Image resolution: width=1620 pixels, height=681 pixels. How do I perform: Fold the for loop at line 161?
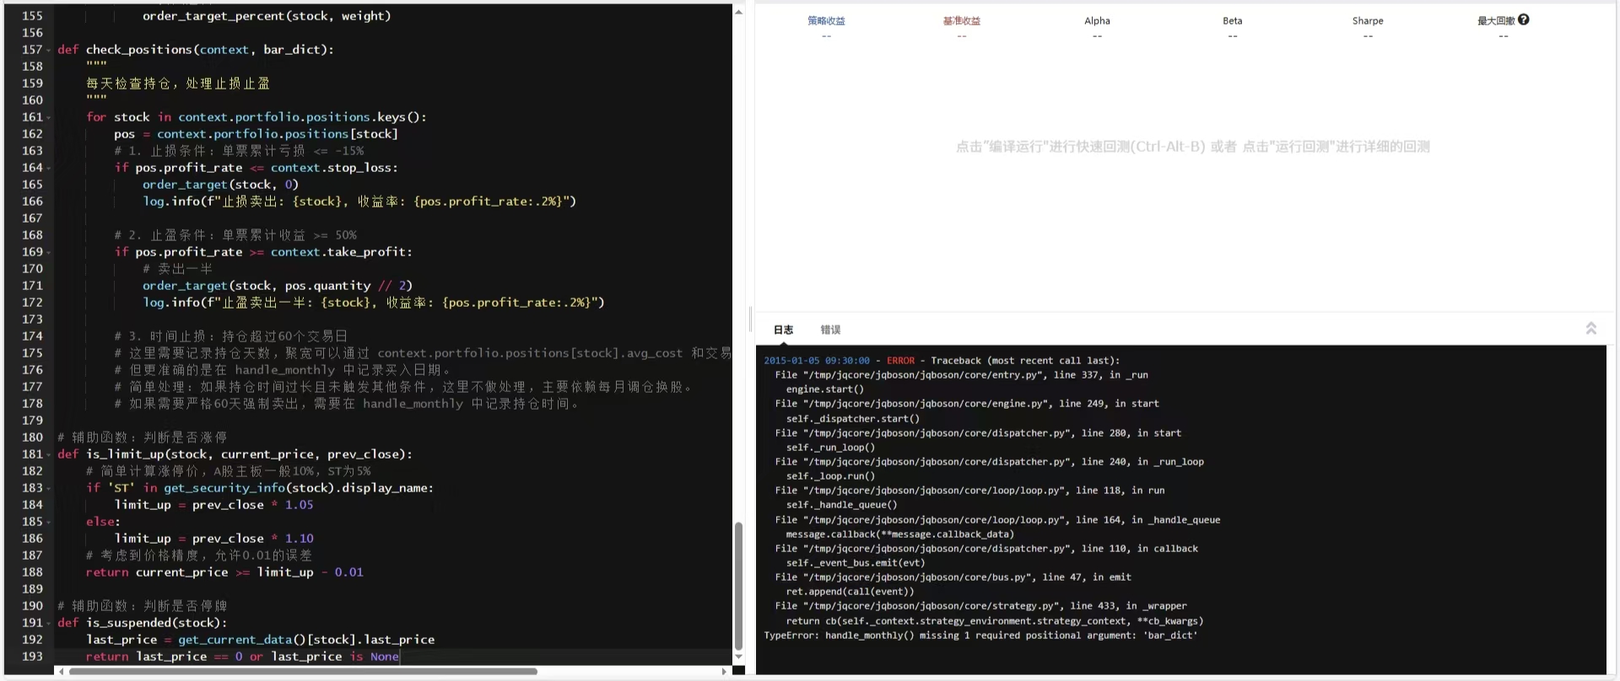(x=49, y=118)
